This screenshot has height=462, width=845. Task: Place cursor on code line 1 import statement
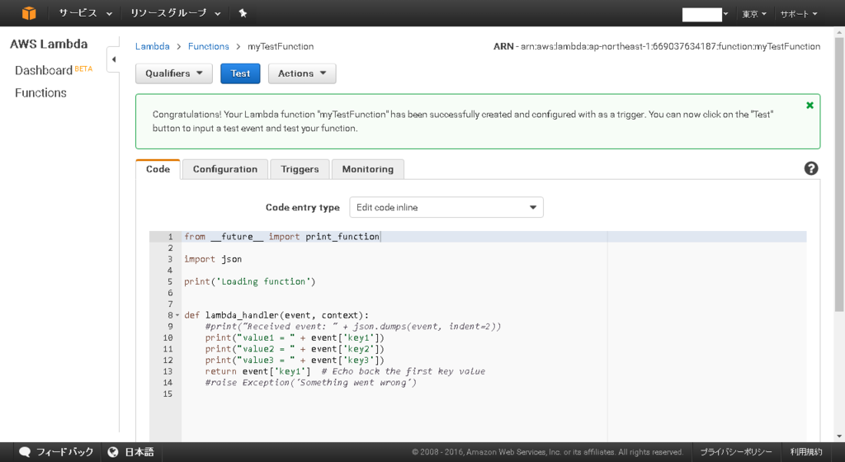pos(282,237)
